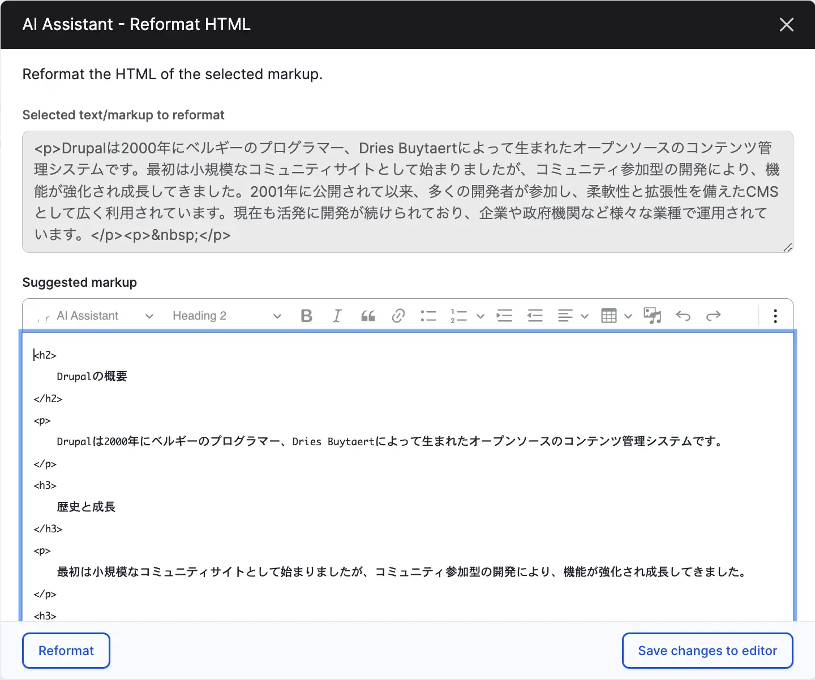Insert media using the image icon
The height and width of the screenshot is (680, 815).
653,316
